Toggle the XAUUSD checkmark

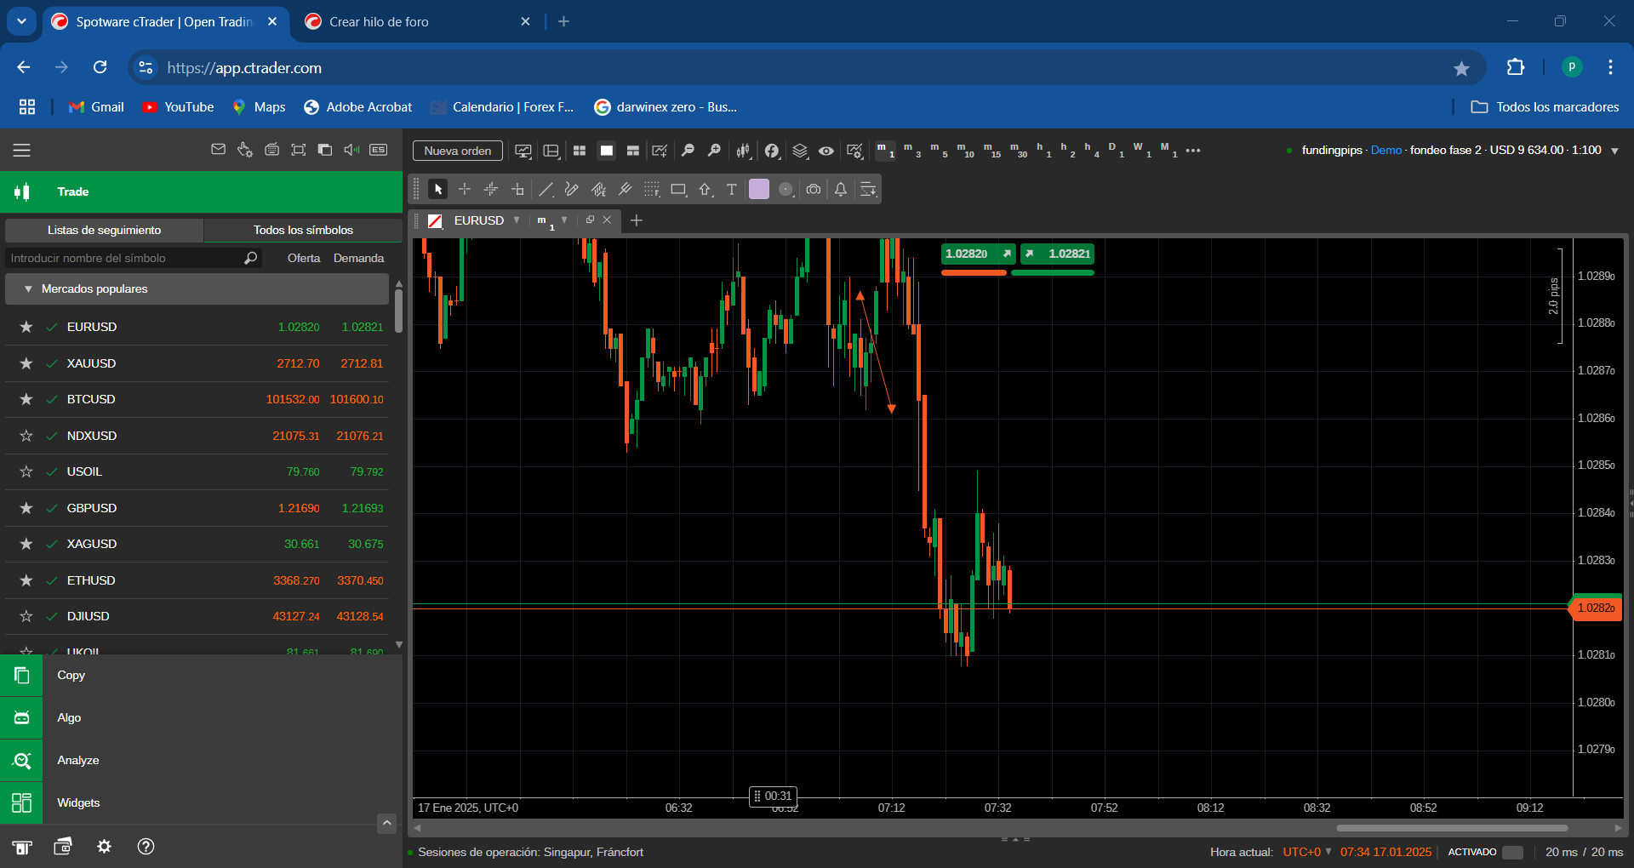[x=52, y=363]
